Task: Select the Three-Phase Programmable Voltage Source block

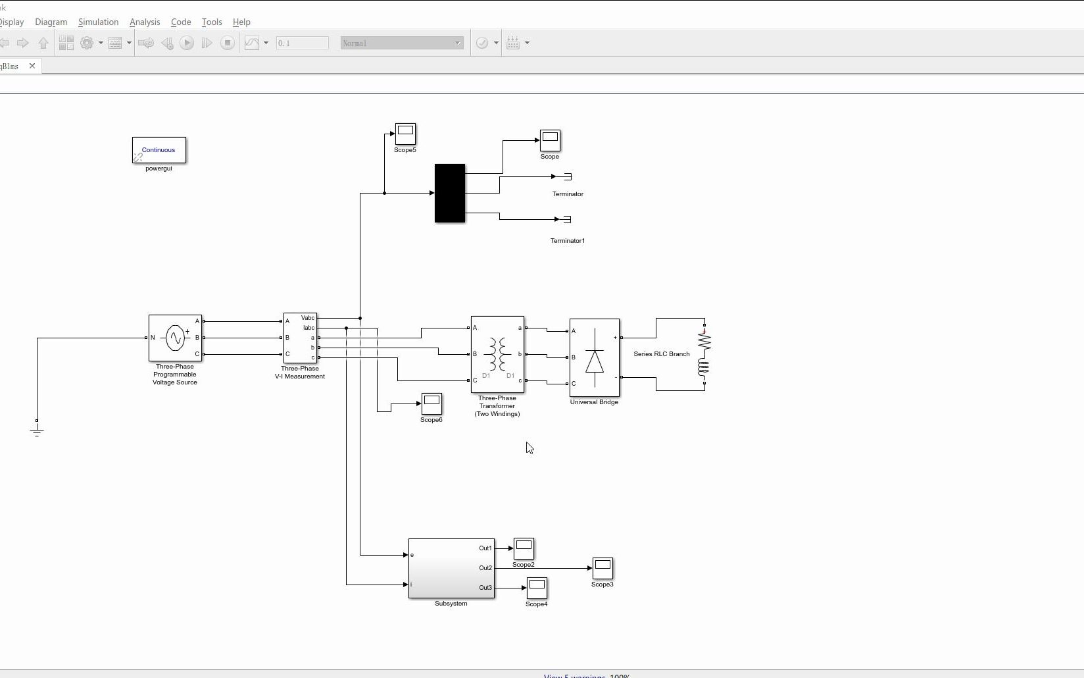Action: pos(175,338)
